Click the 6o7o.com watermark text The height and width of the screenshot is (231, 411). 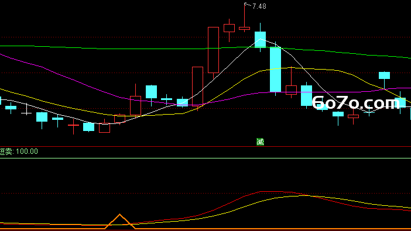356,102
